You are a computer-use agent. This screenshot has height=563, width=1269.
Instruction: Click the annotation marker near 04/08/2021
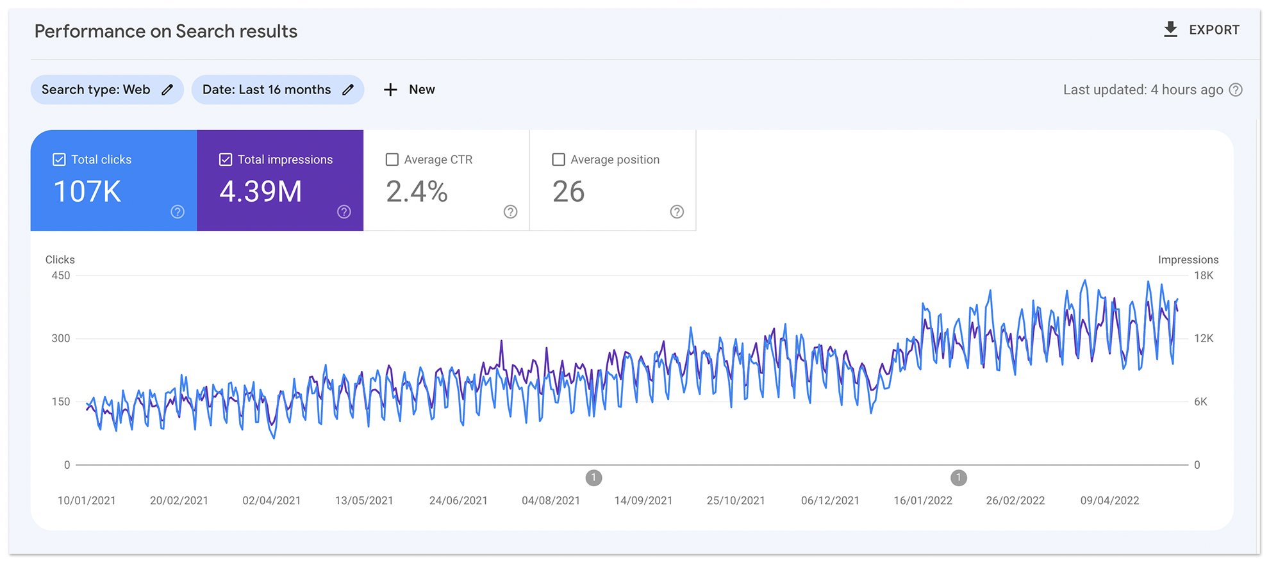594,478
